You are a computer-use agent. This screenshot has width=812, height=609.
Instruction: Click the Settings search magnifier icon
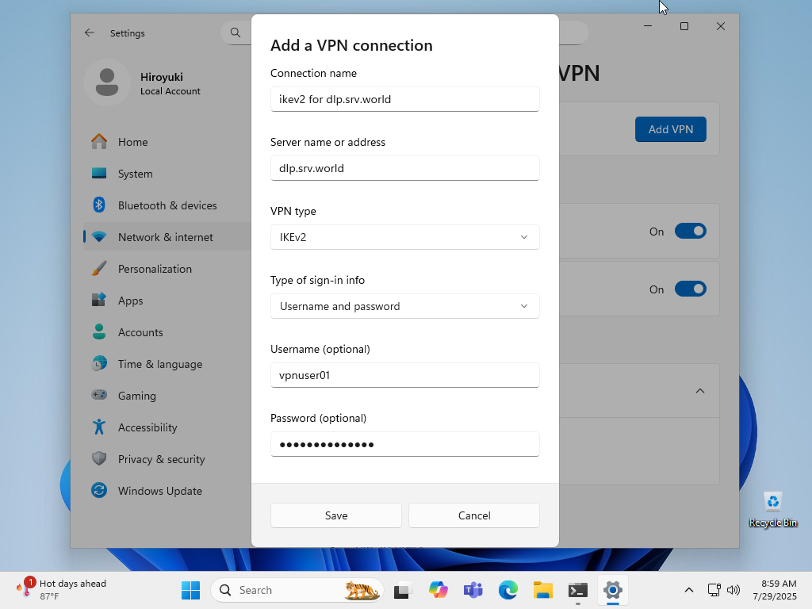pos(235,33)
